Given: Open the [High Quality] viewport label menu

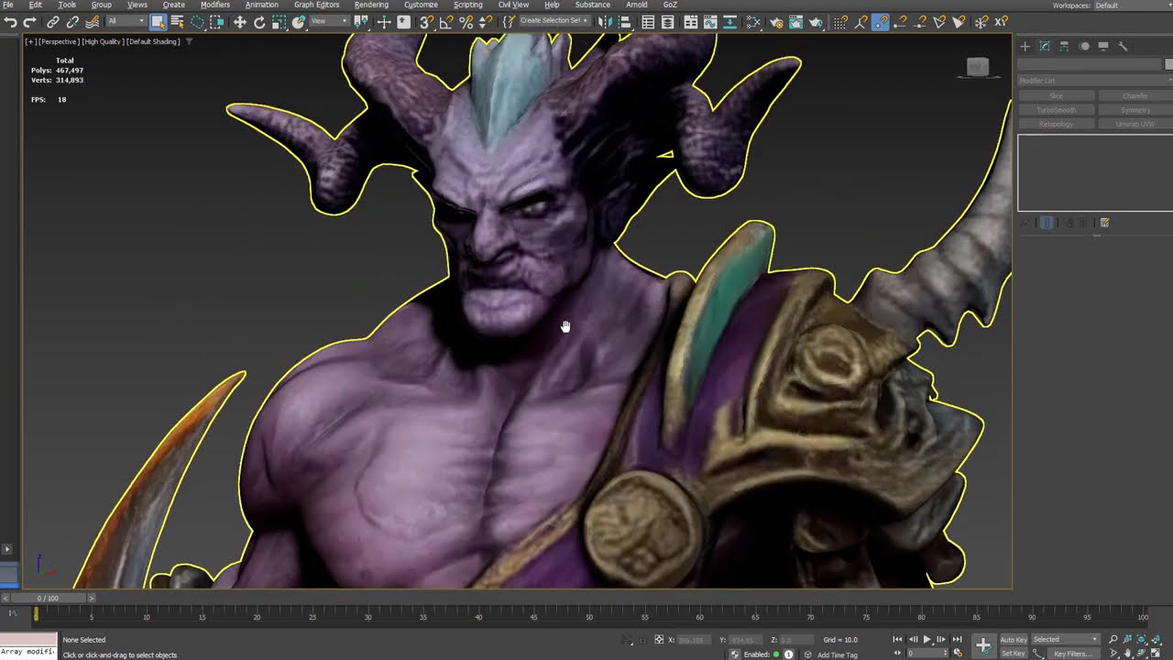Looking at the screenshot, I should tap(102, 41).
